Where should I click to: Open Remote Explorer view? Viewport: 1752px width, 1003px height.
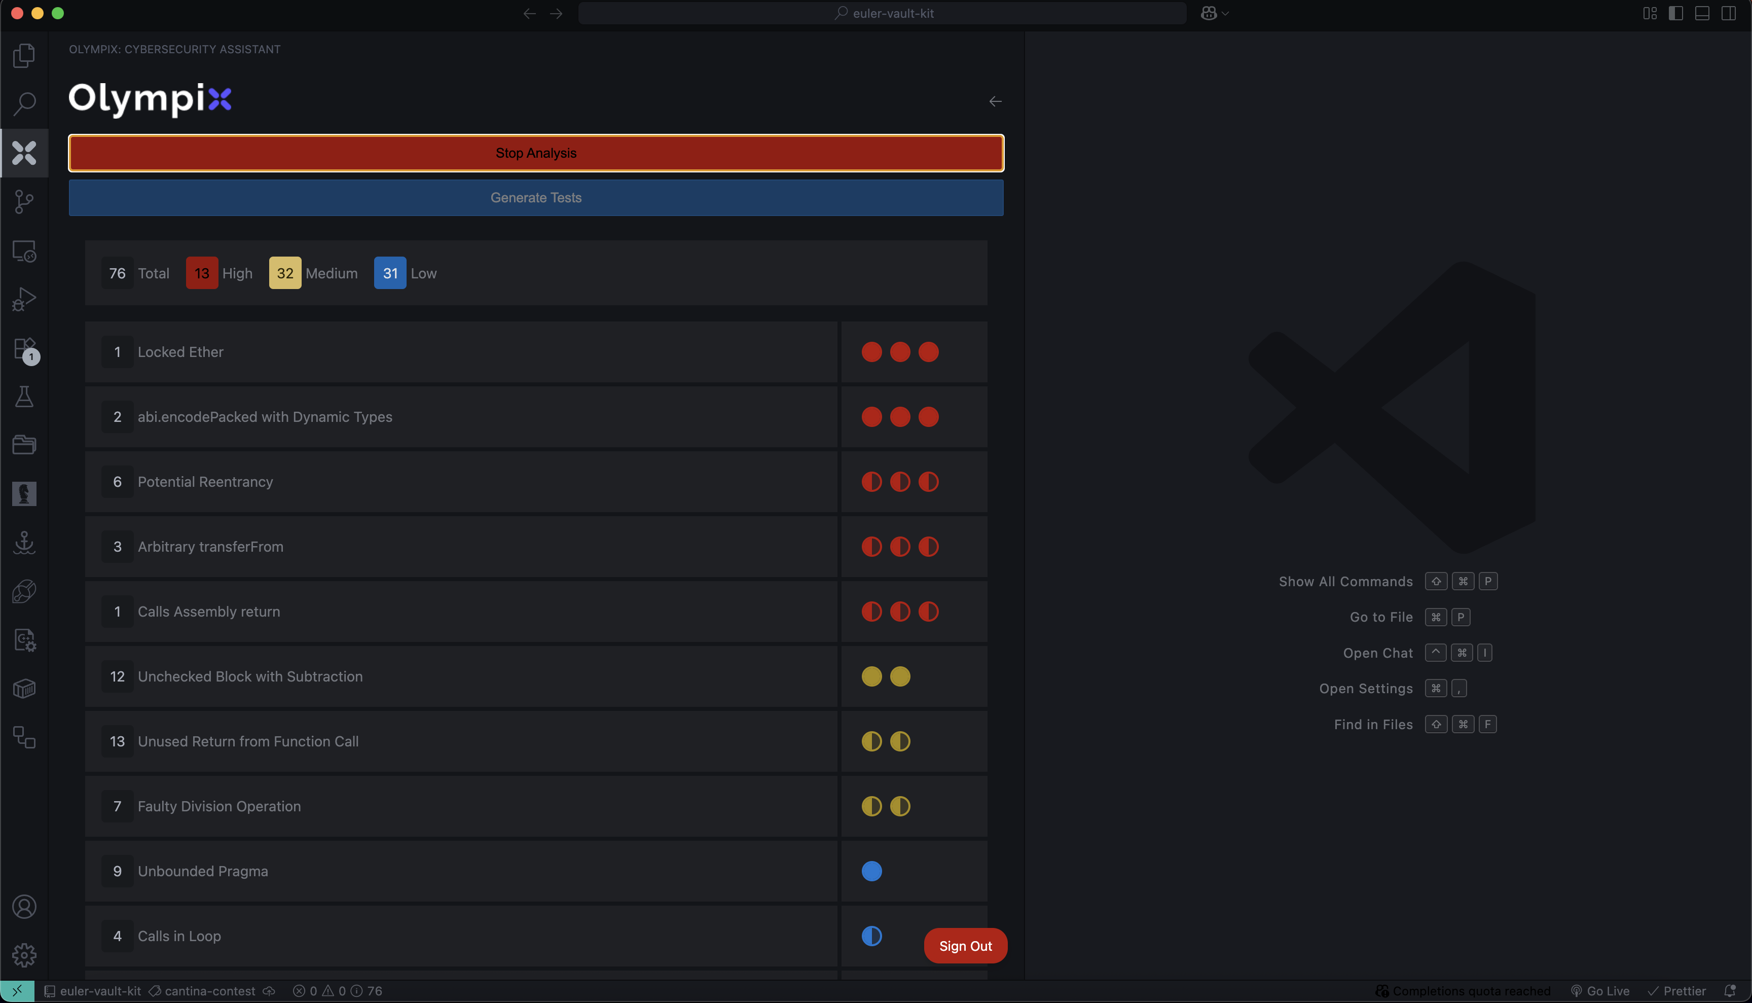(x=24, y=250)
